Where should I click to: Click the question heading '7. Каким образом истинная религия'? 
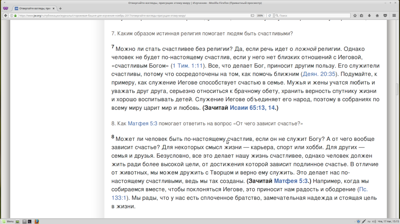click(202, 34)
